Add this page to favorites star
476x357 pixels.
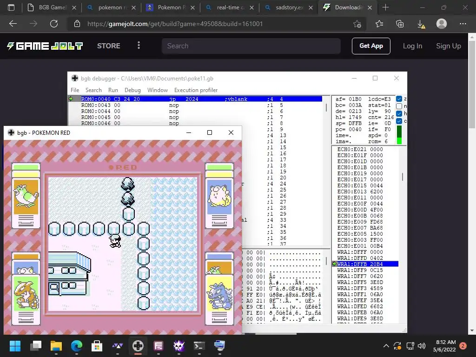click(357, 24)
